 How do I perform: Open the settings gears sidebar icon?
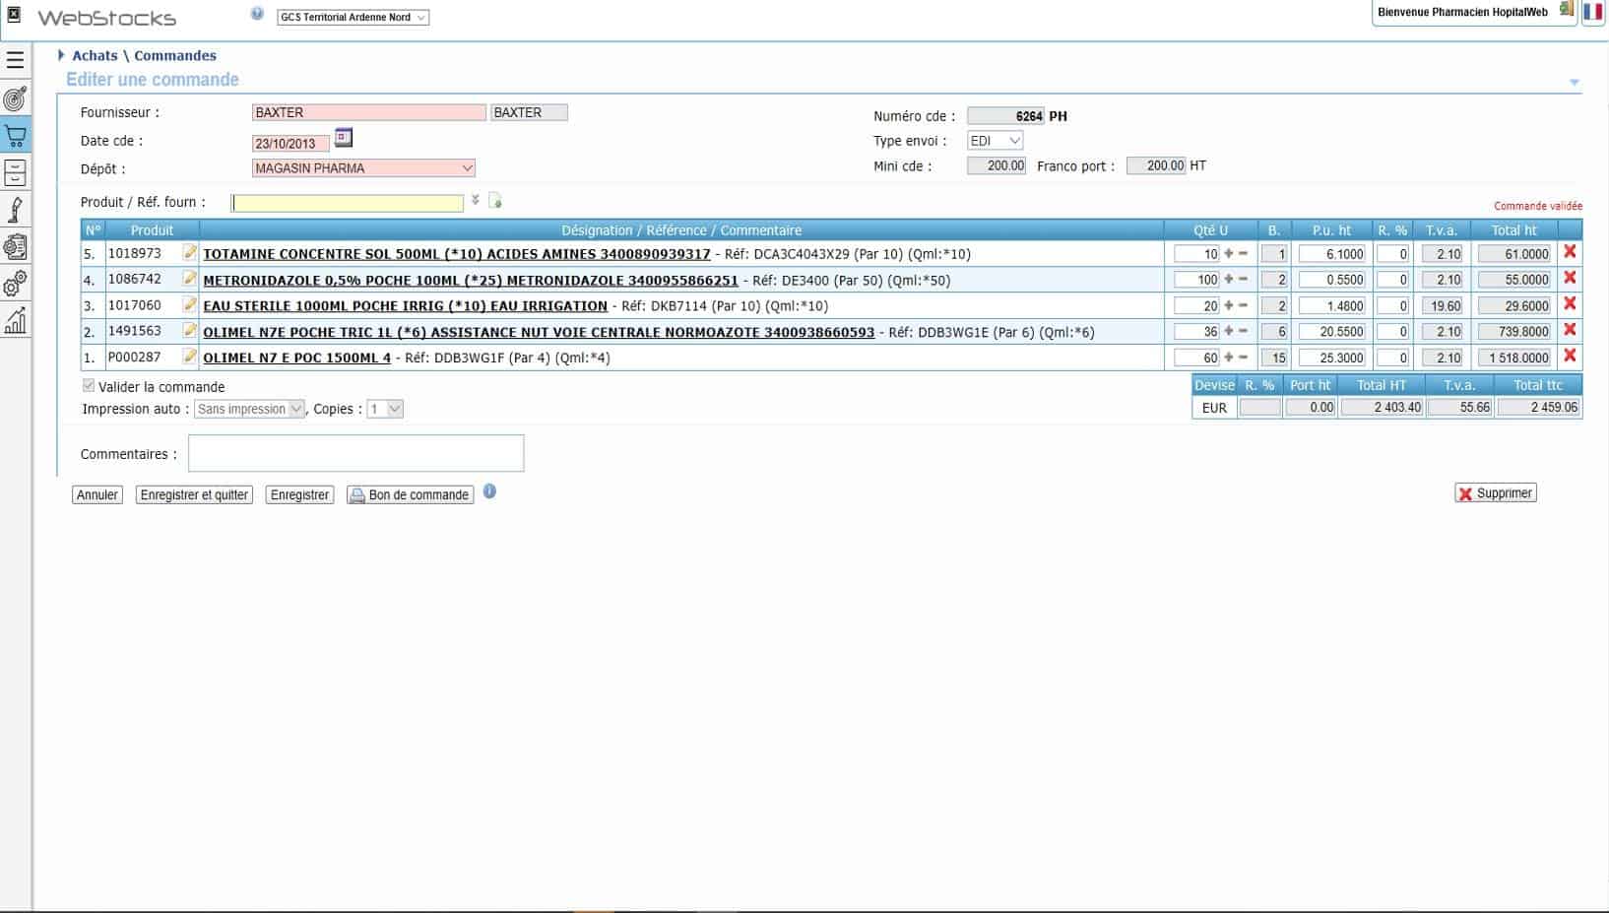click(15, 285)
